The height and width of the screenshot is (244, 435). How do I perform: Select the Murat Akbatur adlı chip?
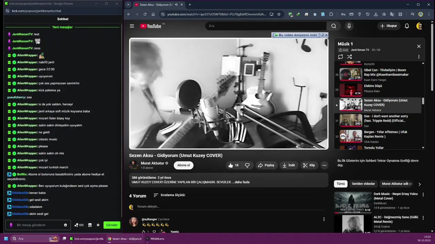pos(397,184)
